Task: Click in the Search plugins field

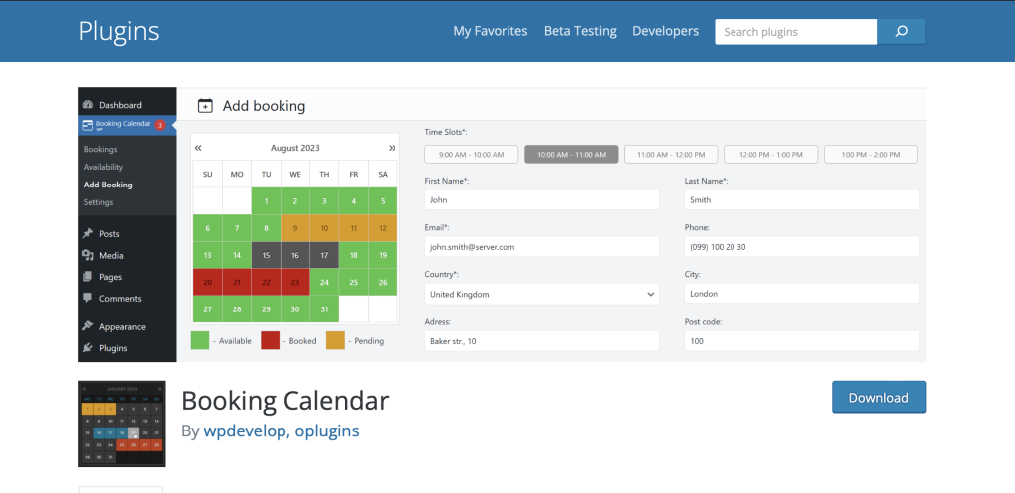Action: click(796, 31)
